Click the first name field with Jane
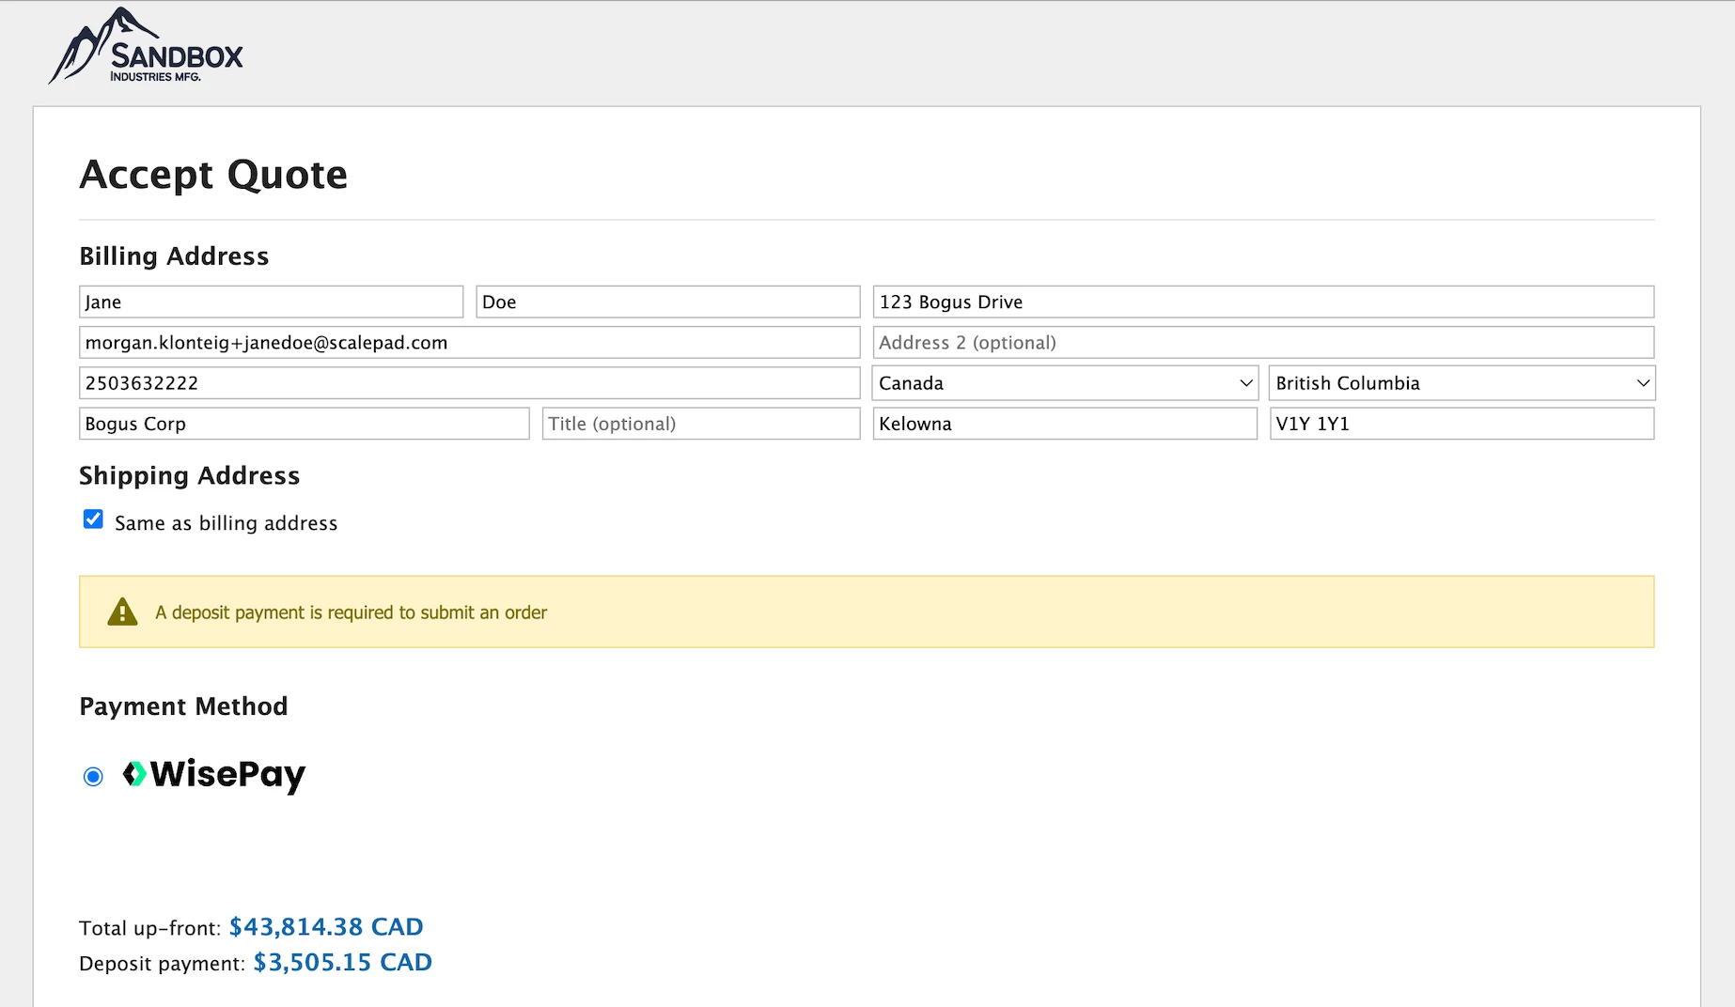Screen dimensions: 1735x1007 coord(272,302)
